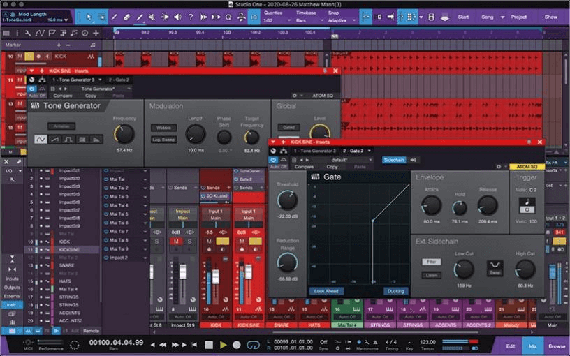Enable Ducking in Gate
This screenshot has height=356, width=570.
pyautogui.click(x=396, y=291)
